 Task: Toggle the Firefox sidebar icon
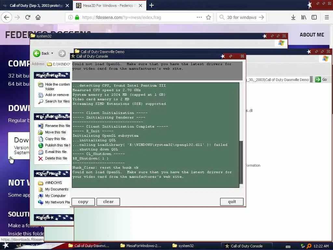coord(314,18)
